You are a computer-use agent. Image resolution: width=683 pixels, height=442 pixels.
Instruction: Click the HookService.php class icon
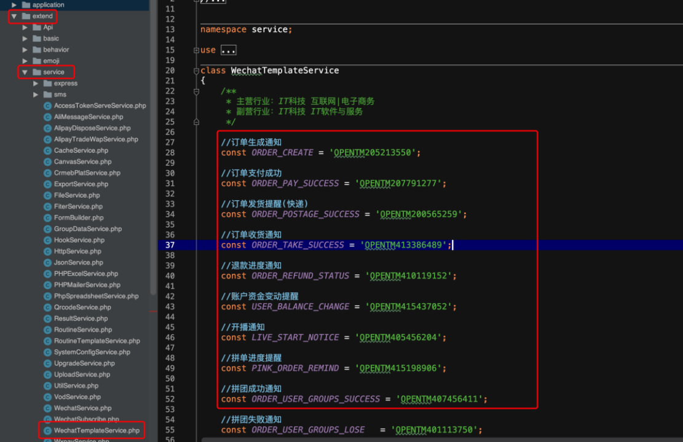pos(47,240)
